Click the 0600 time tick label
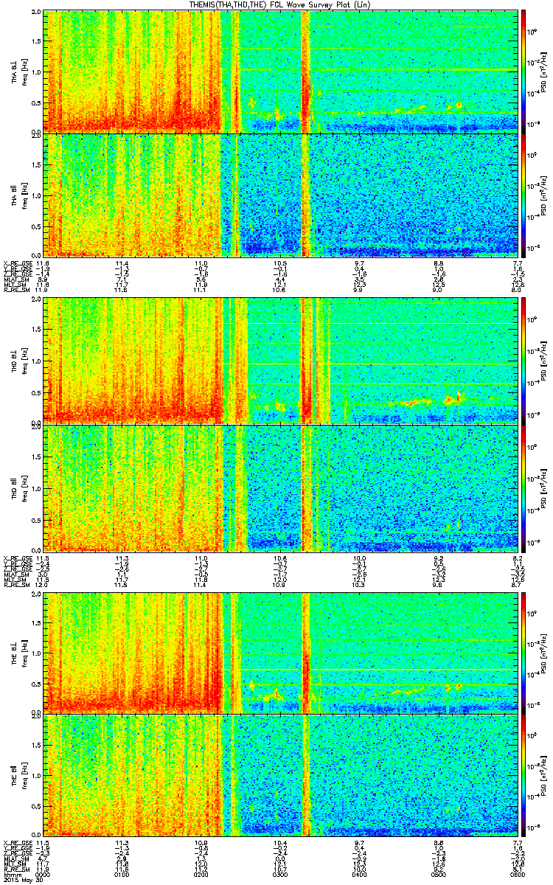553x885 pixels. [517, 875]
